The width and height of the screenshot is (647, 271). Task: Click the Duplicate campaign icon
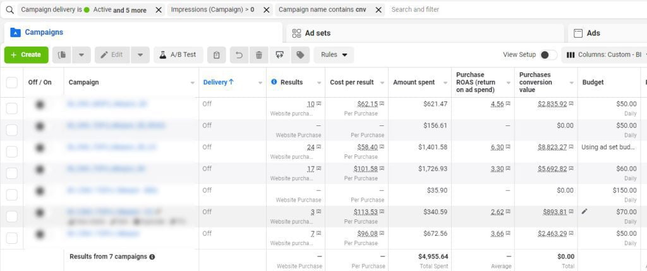[62, 55]
